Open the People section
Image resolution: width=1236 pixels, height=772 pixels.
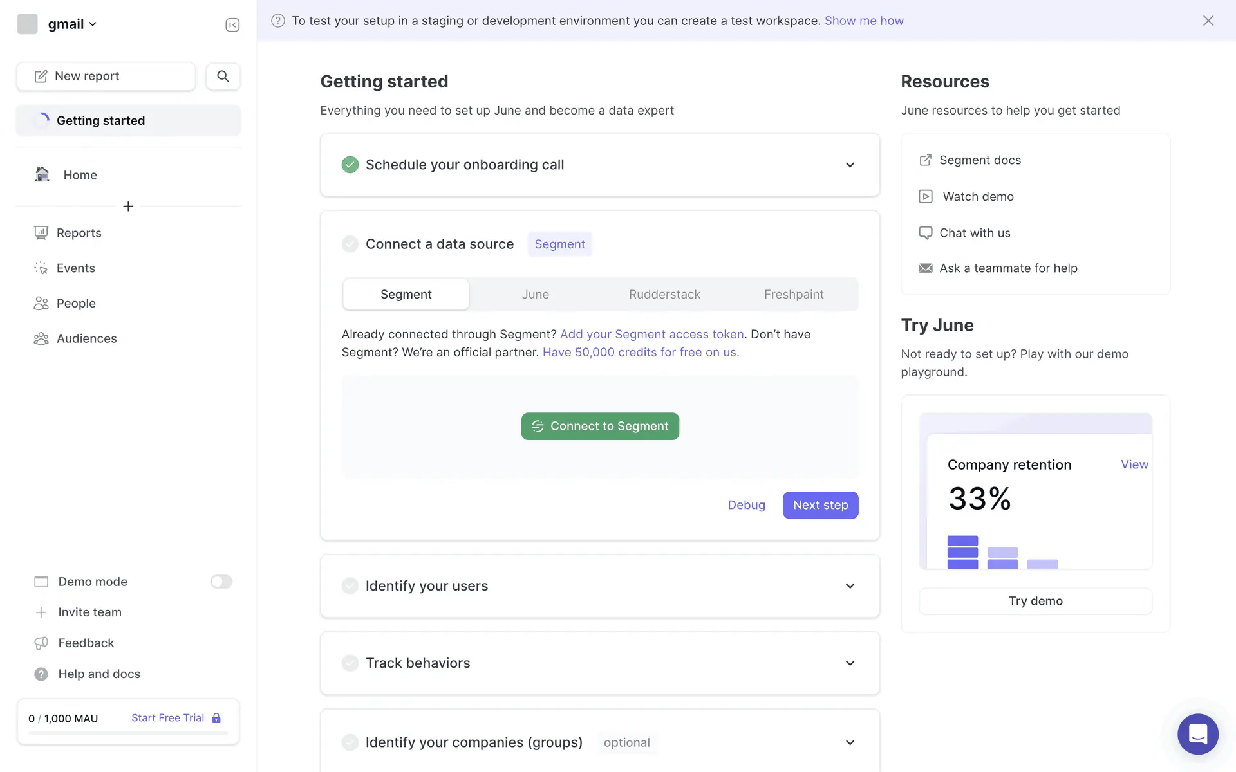click(76, 303)
